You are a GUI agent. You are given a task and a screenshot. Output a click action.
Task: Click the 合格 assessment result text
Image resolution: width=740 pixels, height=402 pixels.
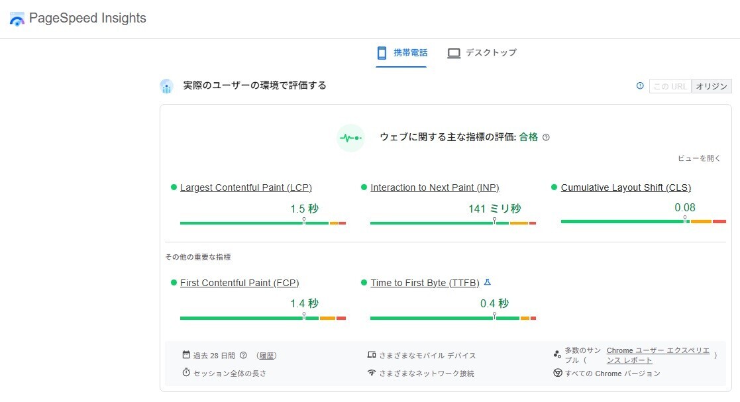point(529,137)
